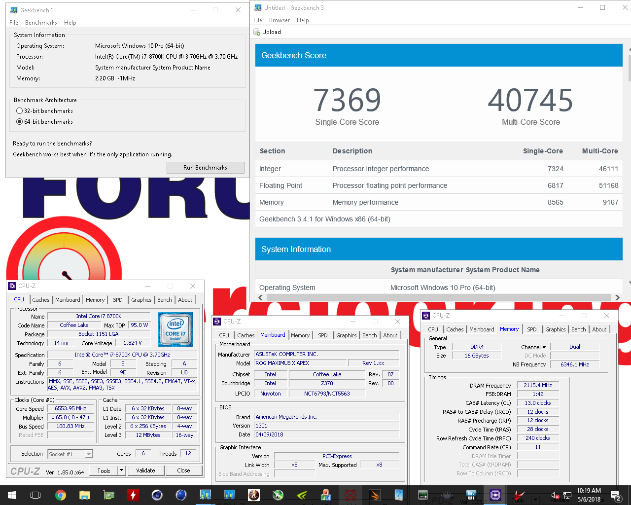Open the File menu in Geekbench 3 launcher
Image resolution: width=631 pixels, height=505 pixels.
click(14, 23)
